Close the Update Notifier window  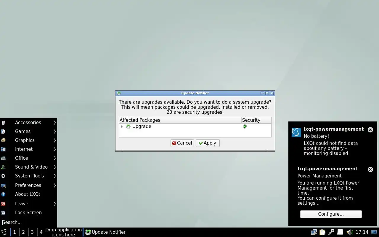point(272,93)
